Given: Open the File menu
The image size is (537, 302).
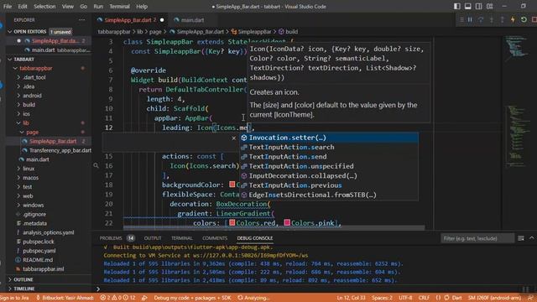Looking at the screenshot, I should click(8, 6).
